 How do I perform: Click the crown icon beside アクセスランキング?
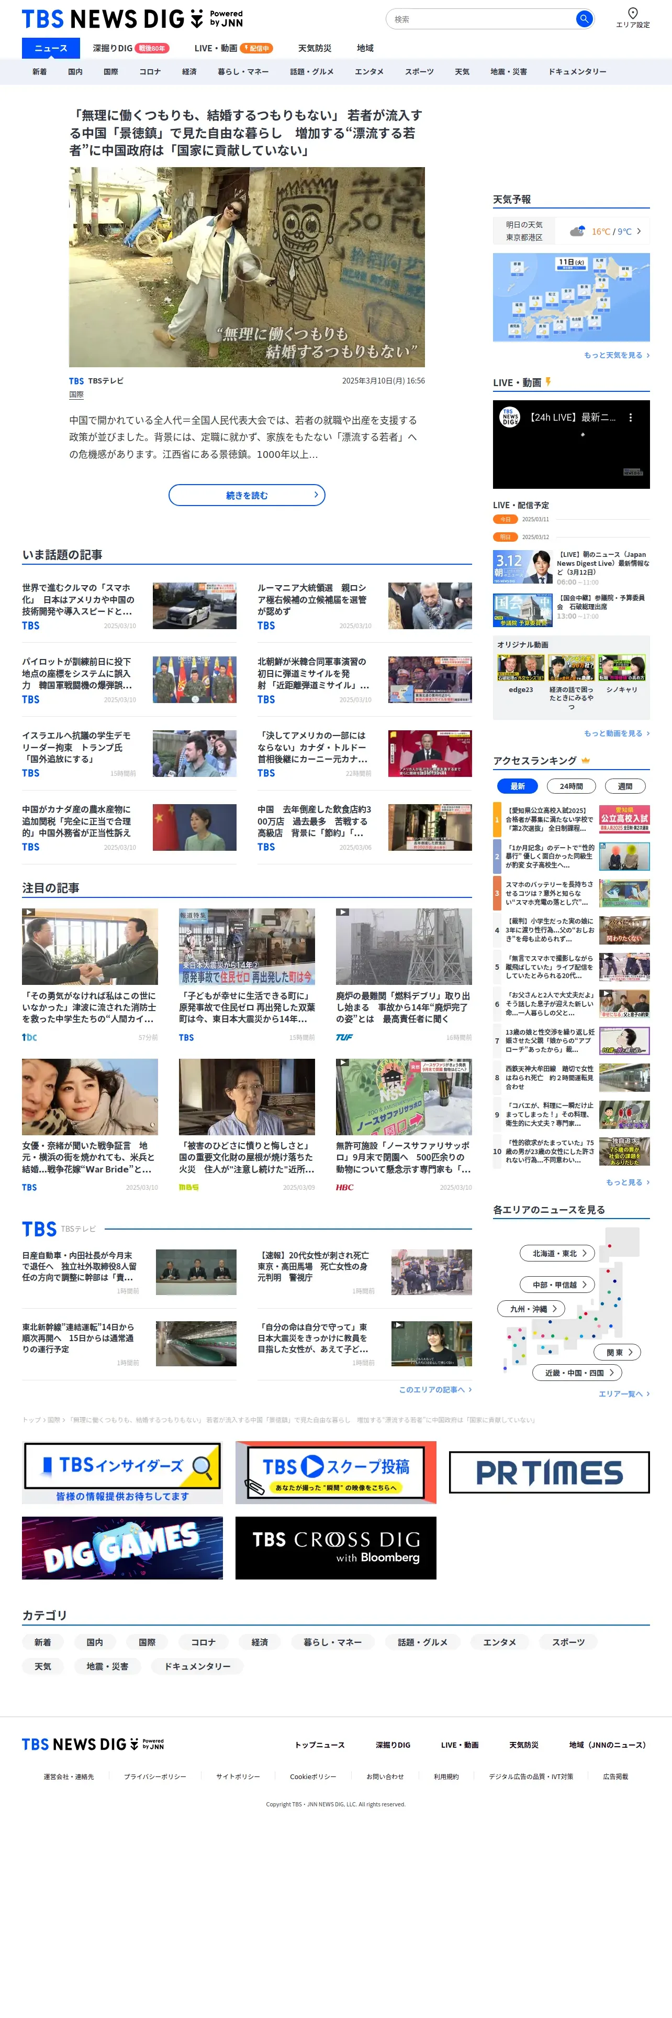tap(585, 760)
